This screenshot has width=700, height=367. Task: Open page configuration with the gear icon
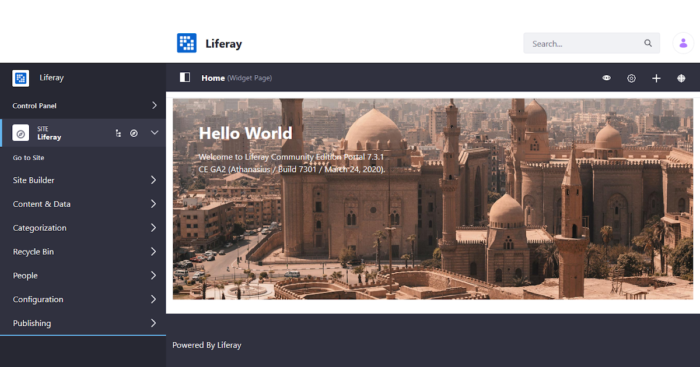(631, 77)
